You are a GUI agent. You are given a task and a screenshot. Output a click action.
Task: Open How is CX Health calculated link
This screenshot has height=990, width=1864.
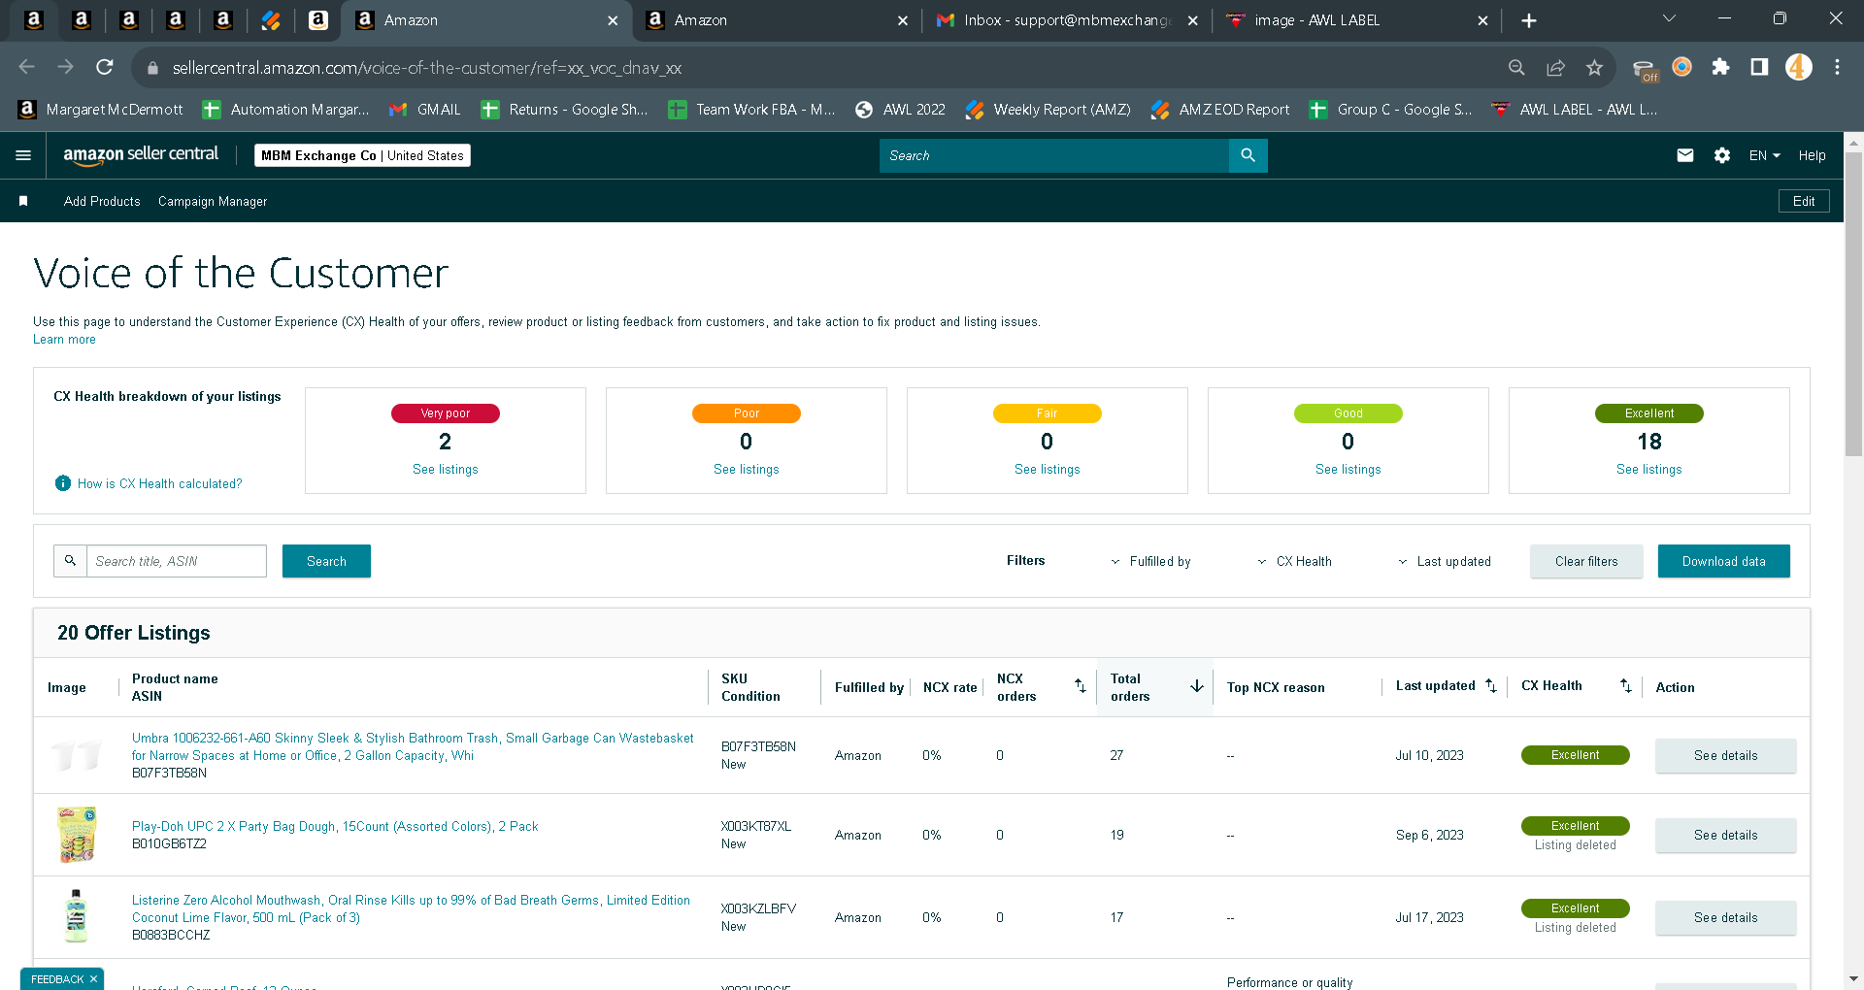coord(160,483)
